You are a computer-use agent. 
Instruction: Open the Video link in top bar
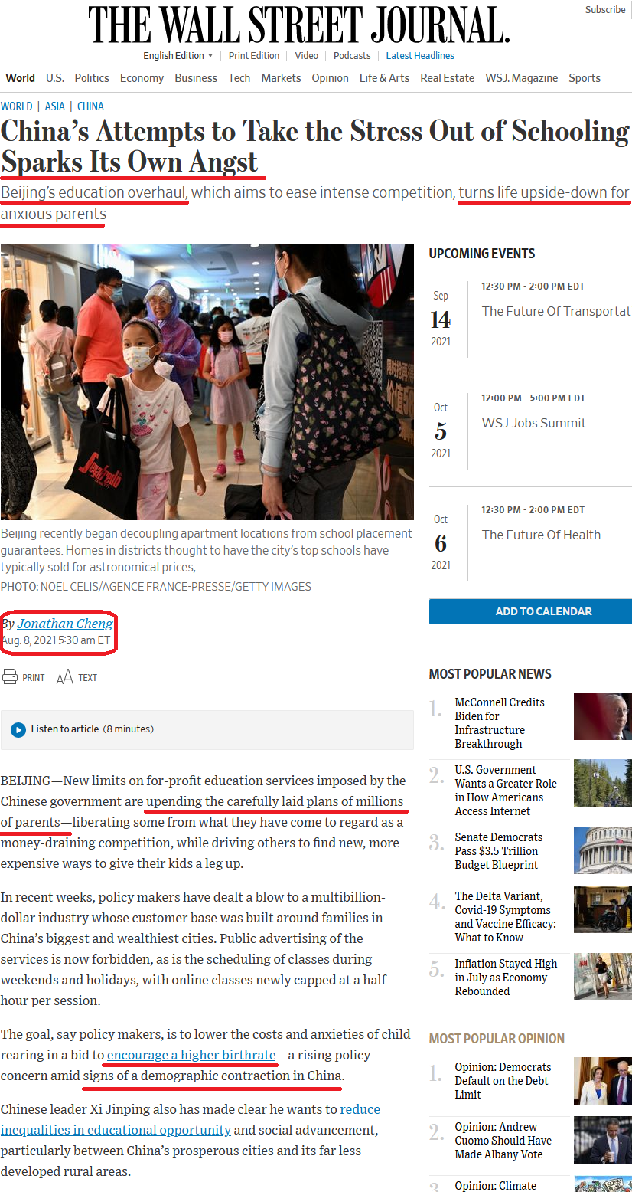coord(307,56)
